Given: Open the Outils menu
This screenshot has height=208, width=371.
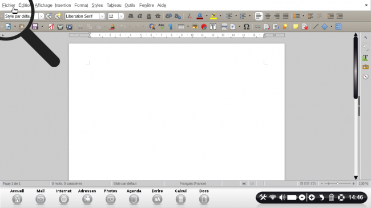Looking at the screenshot, I should point(130,5).
